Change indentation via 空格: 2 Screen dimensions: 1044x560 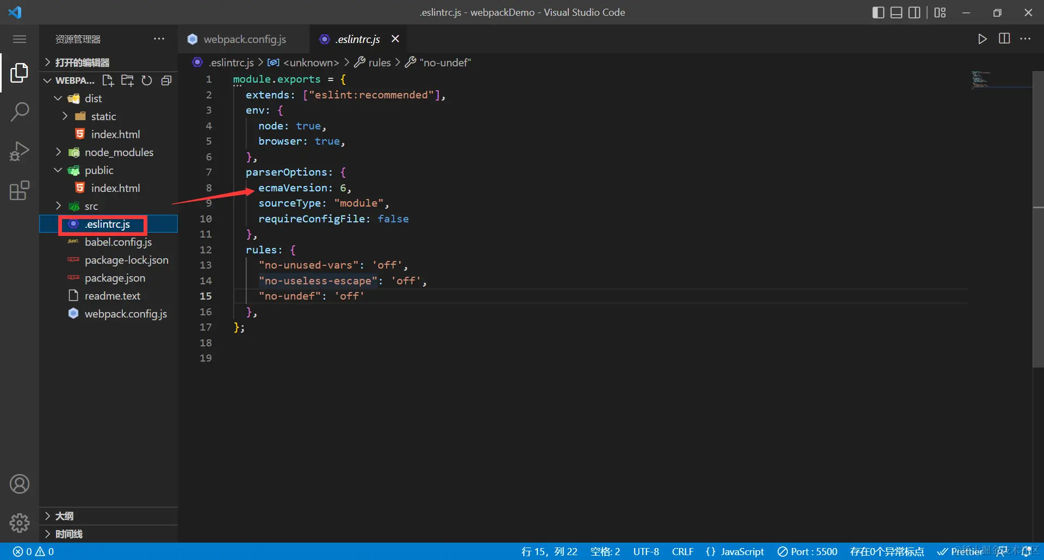click(x=605, y=551)
